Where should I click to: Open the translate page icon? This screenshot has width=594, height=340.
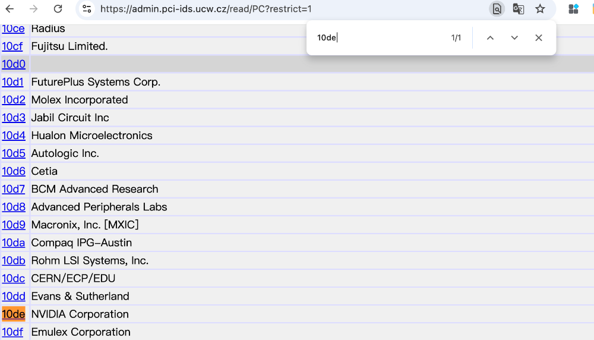tap(519, 9)
